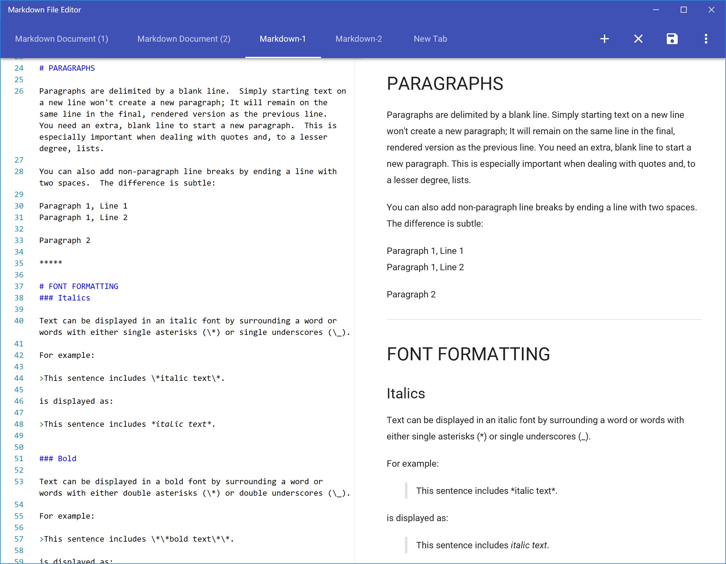Save document with floppy disk icon

pyautogui.click(x=672, y=39)
